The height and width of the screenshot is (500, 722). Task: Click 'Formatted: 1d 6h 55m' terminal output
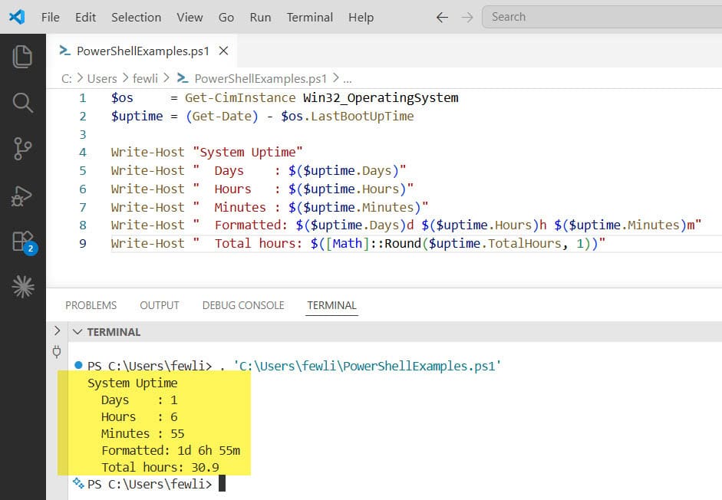click(171, 450)
